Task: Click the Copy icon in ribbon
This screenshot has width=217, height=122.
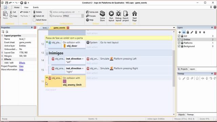Action: coord(11,16)
